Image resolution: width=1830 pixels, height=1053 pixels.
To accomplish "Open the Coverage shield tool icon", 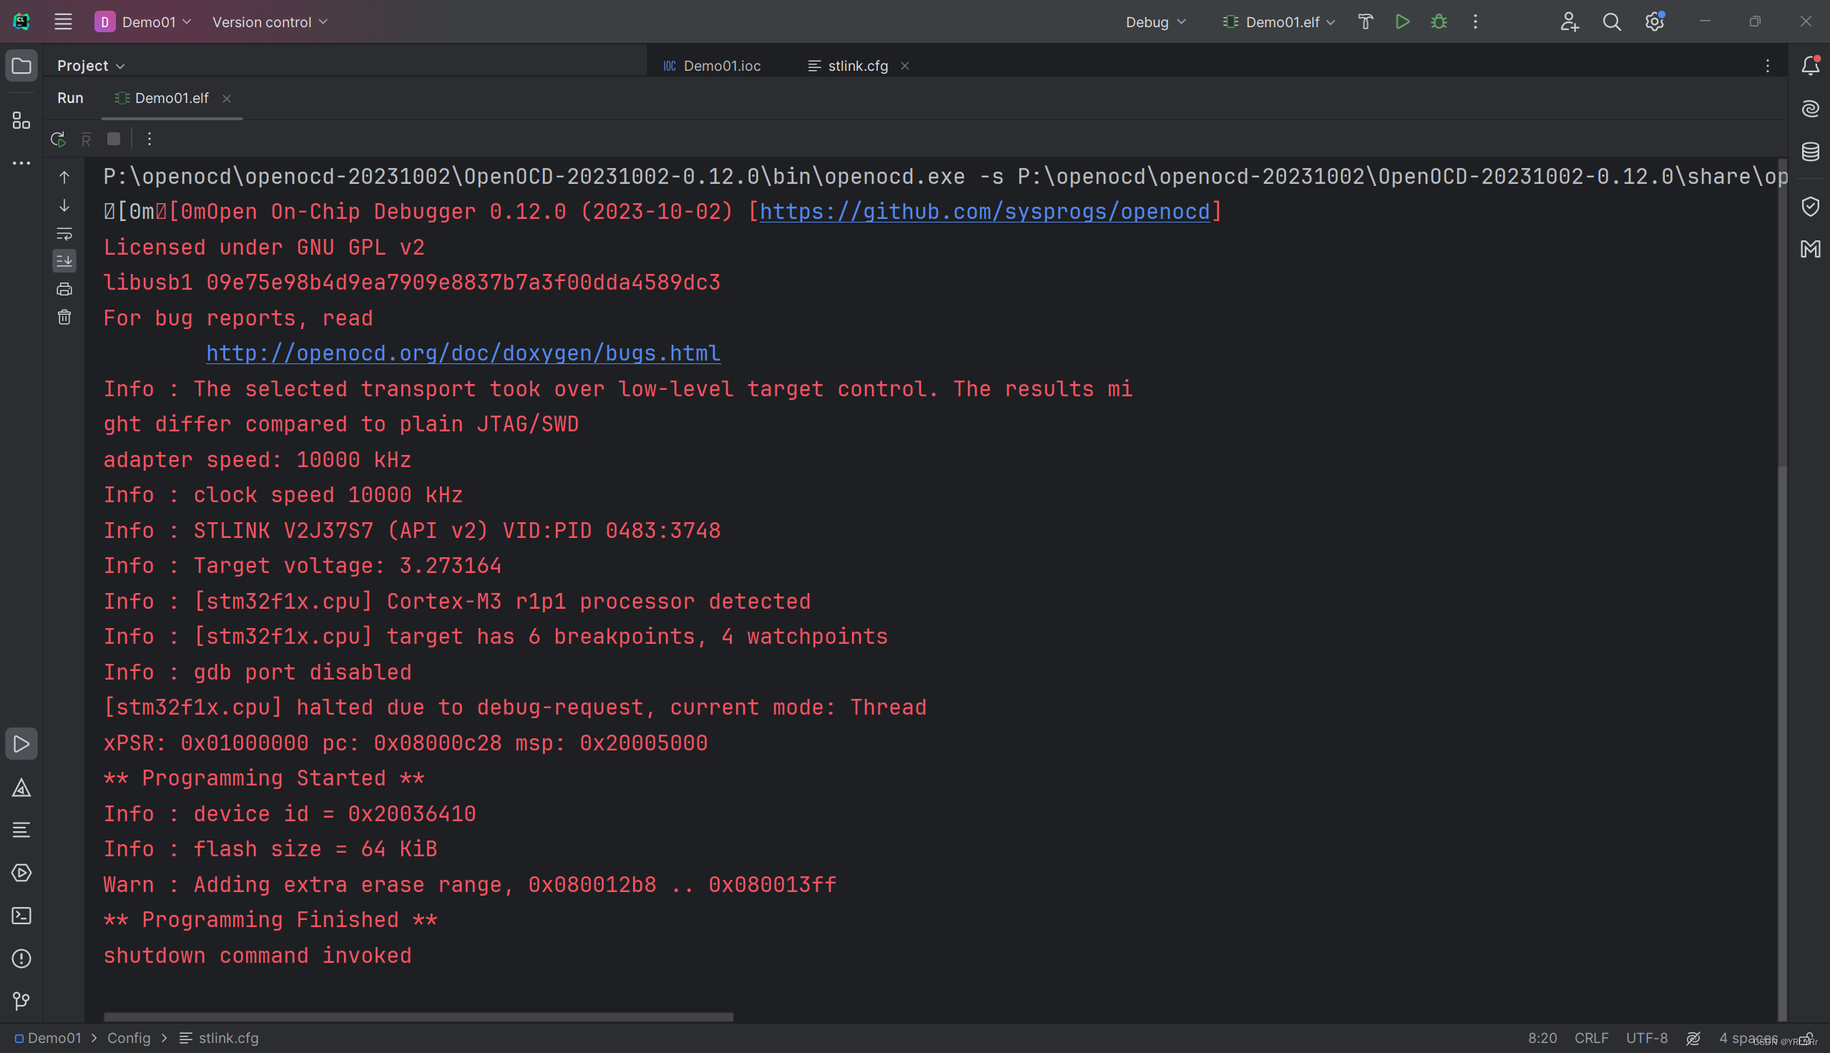I will coord(1810,206).
